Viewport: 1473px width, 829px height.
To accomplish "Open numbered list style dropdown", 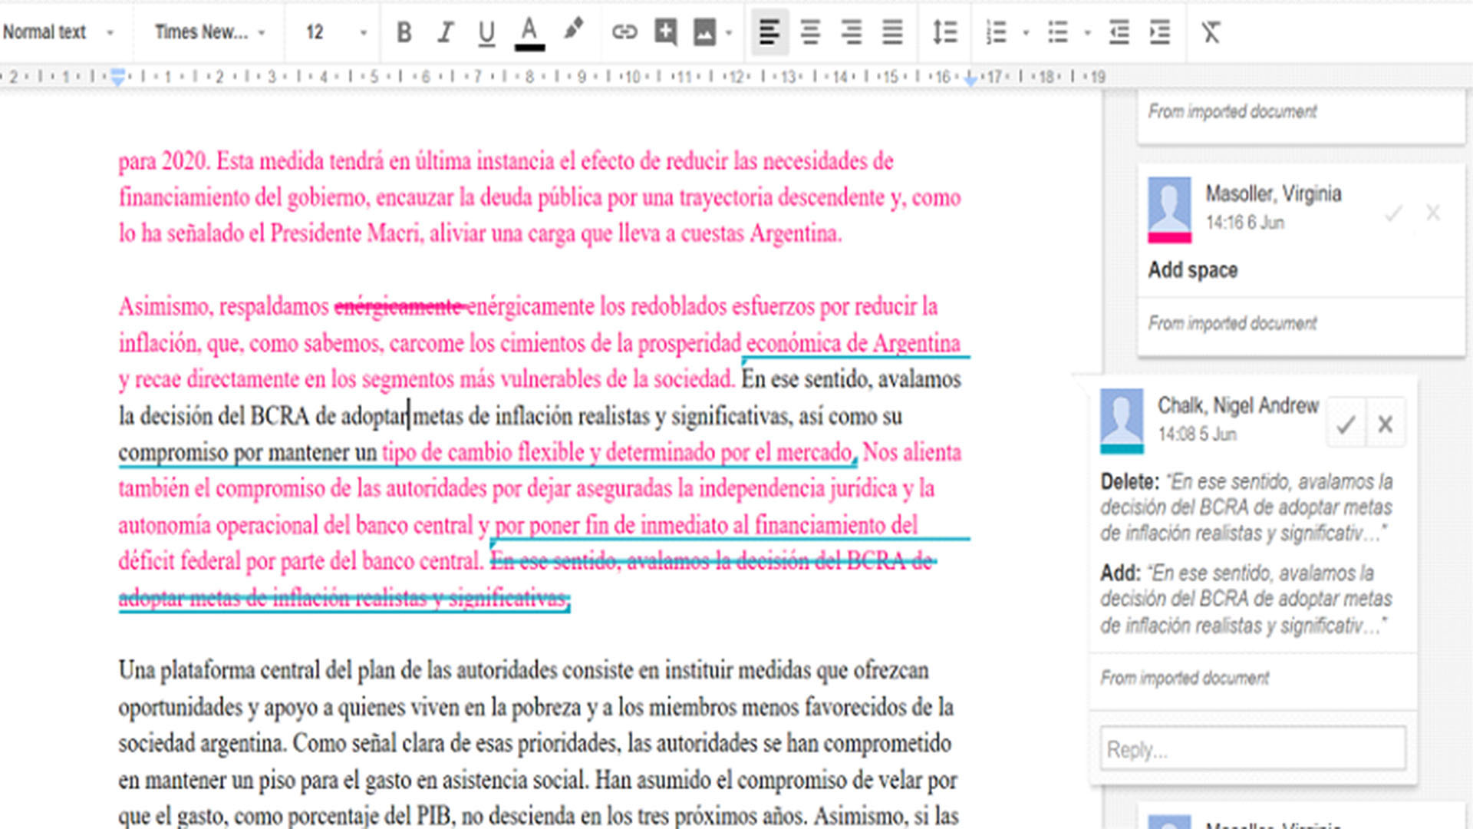I will tap(1026, 33).
